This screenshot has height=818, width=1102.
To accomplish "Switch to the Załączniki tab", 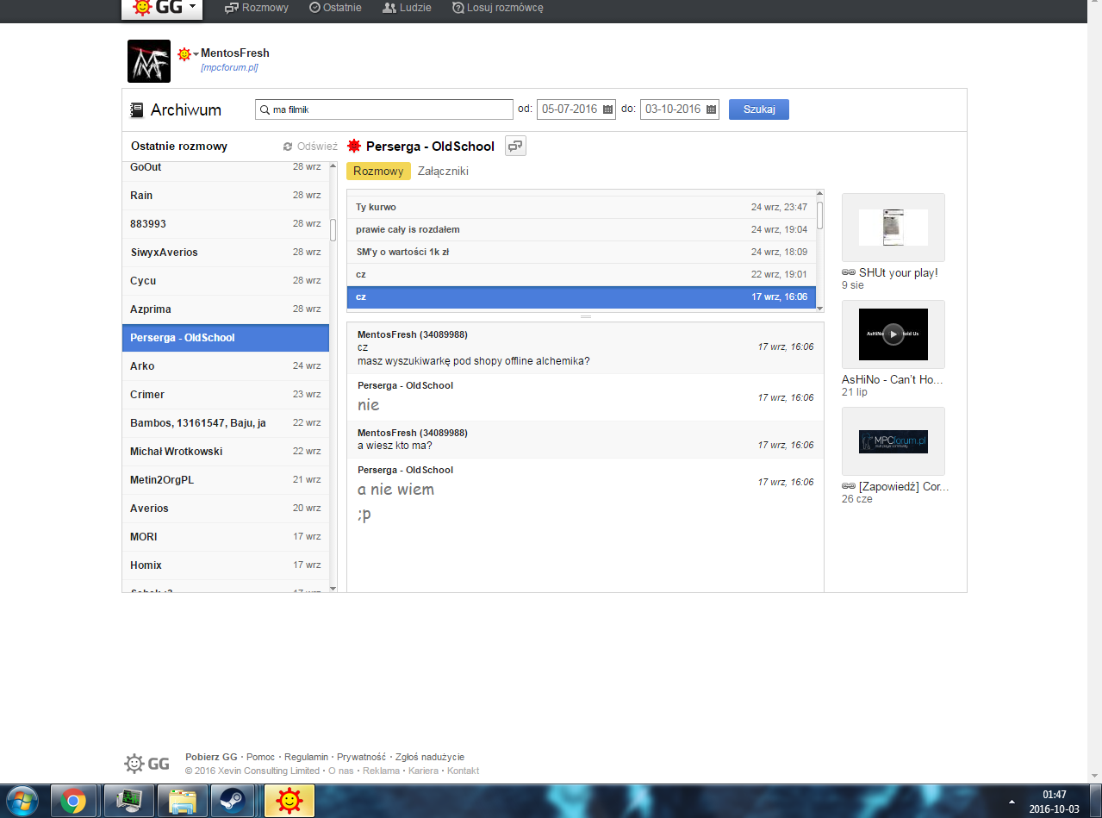I will coord(443,171).
